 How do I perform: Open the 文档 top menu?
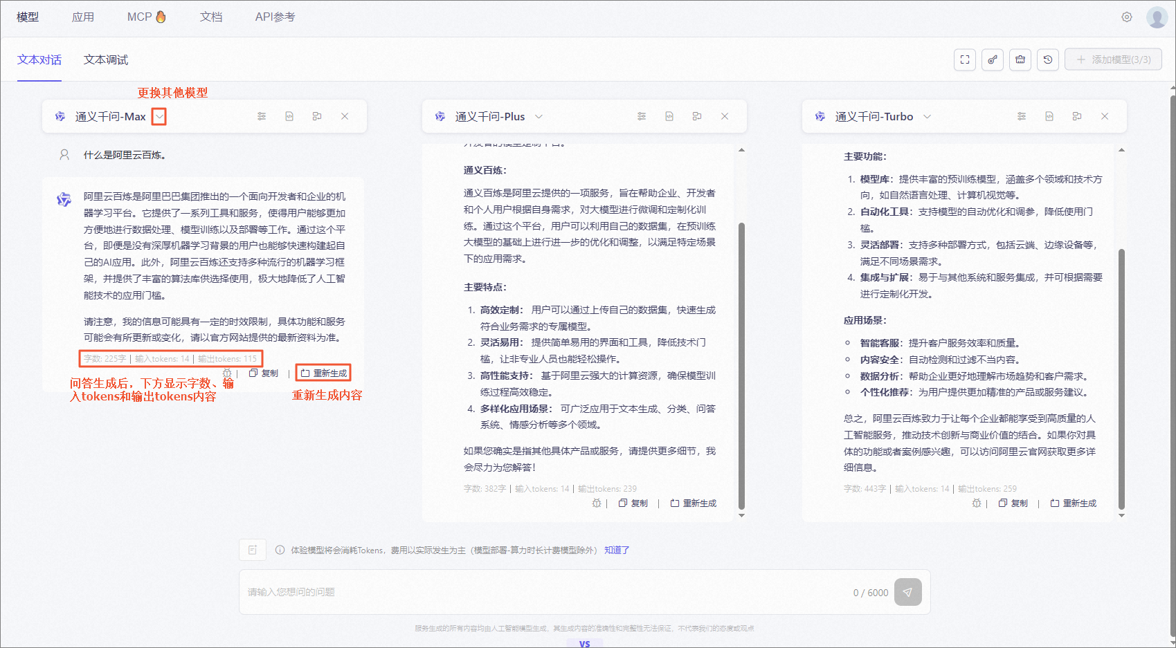click(211, 17)
